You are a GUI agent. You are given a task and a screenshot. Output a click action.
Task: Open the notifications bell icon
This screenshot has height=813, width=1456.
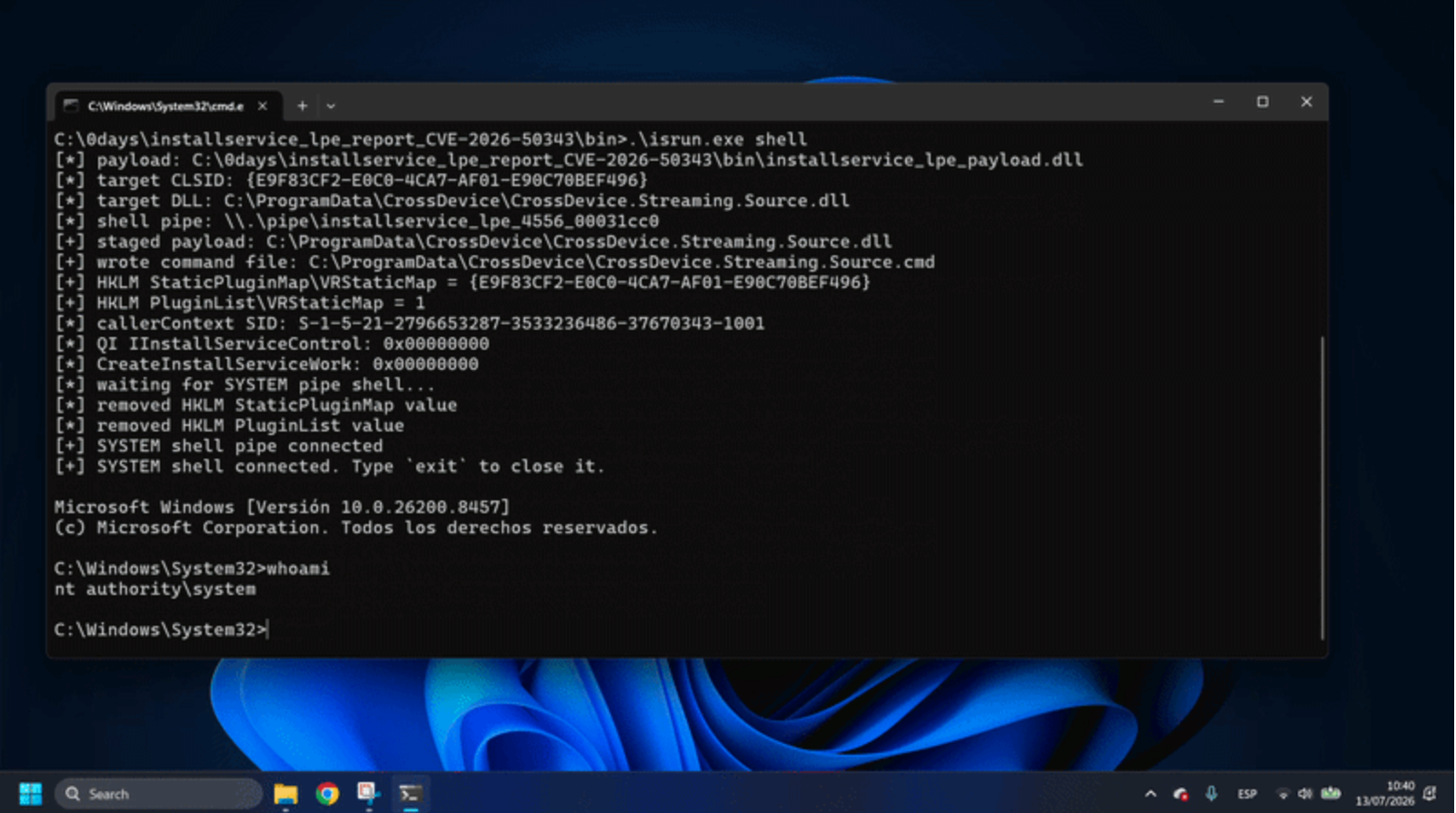(x=1430, y=794)
